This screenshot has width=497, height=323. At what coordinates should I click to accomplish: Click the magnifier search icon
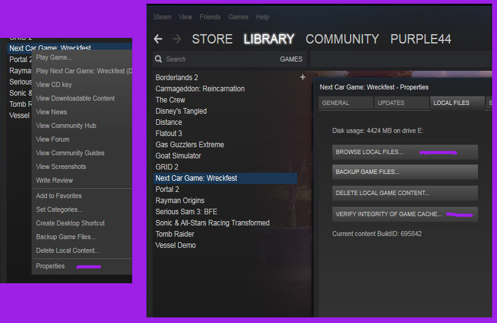pyautogui.click(x=158, y=59)
